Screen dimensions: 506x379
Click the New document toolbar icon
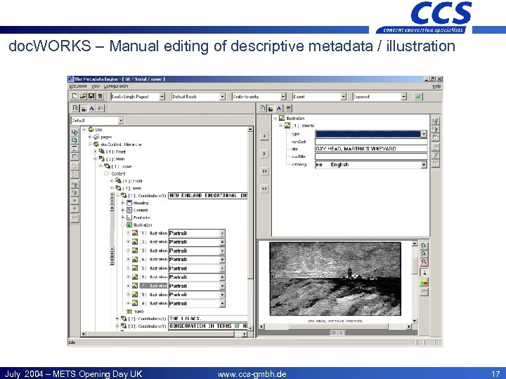(74, 96)
